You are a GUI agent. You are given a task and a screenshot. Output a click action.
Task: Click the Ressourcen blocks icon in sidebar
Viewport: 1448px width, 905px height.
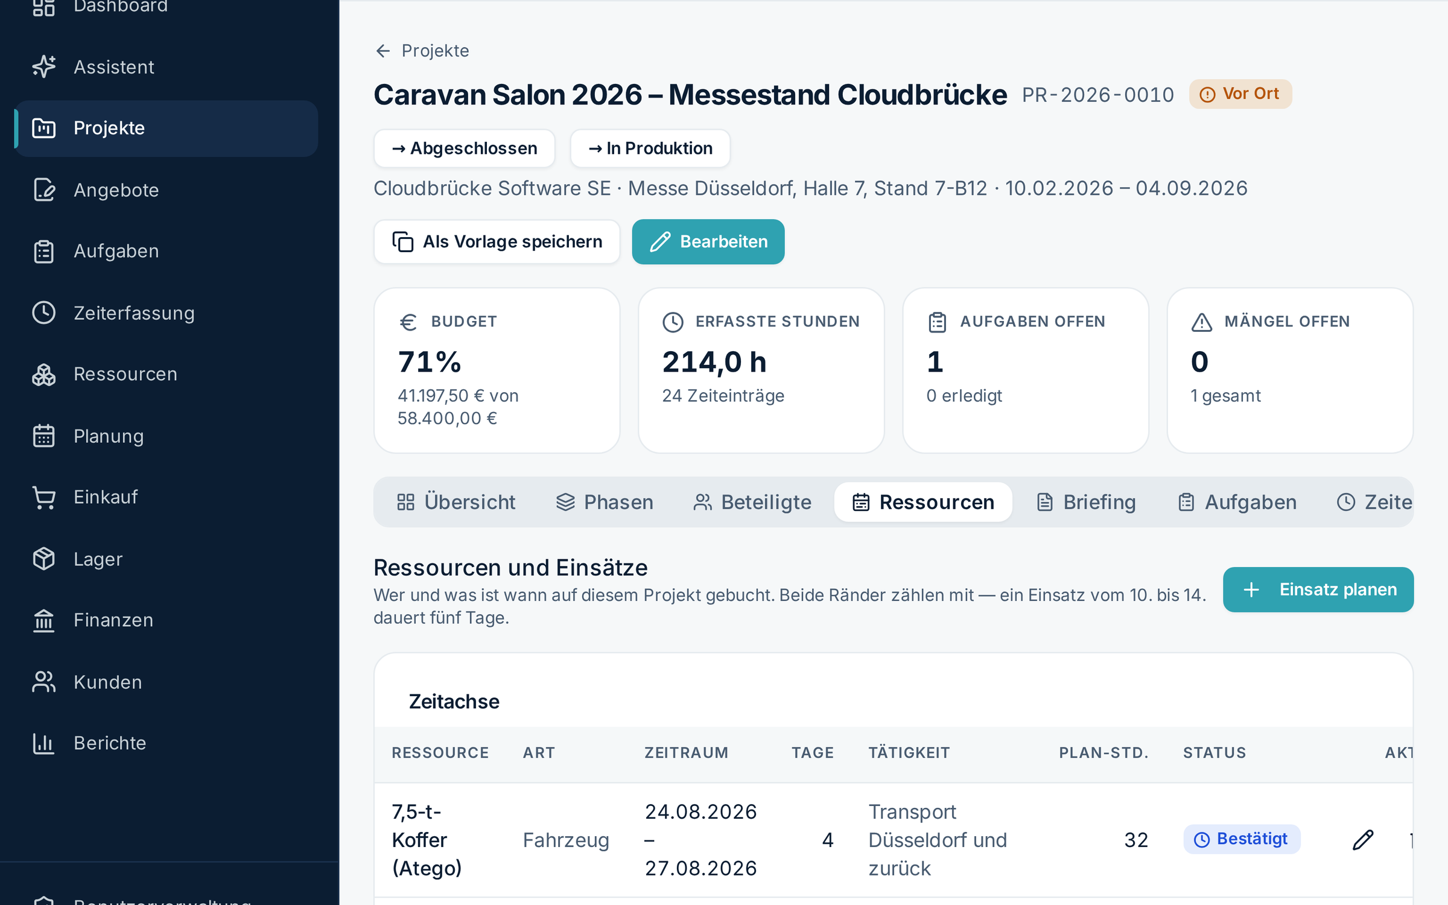[44, 374]
